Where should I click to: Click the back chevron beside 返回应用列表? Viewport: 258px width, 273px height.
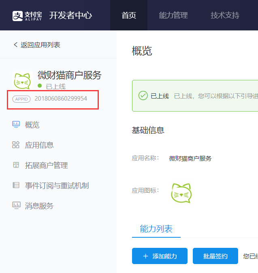tap(16, 45)
